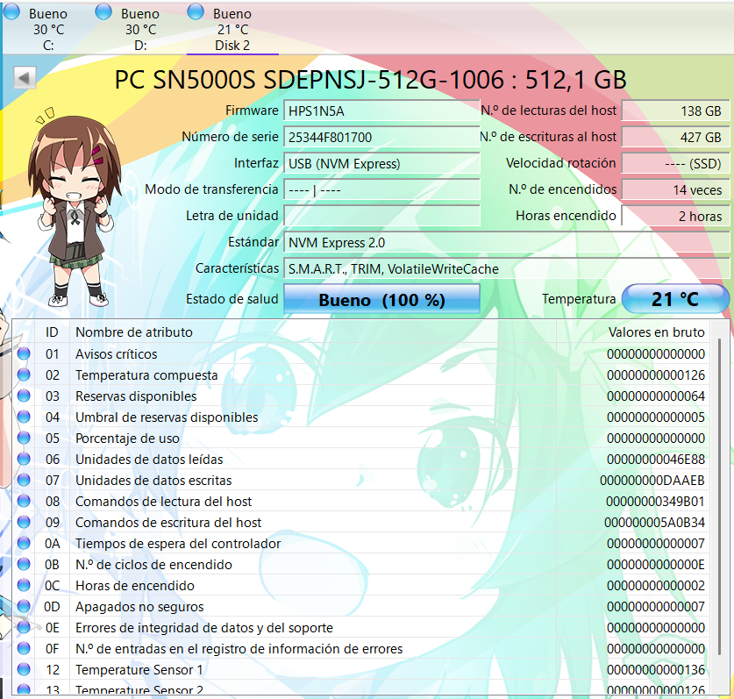Click power-on hours value 2 horas
The height and width of the screenshot is (699, 734).
675,216
